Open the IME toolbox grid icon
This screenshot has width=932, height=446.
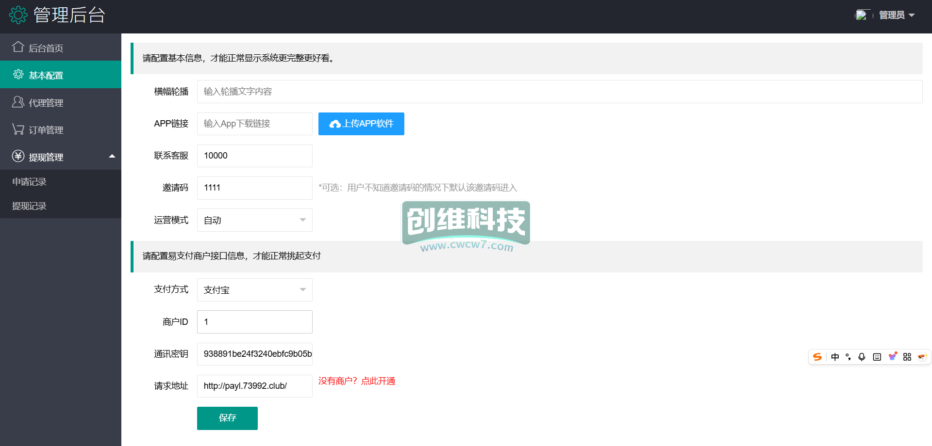click(x=907, y=357)
